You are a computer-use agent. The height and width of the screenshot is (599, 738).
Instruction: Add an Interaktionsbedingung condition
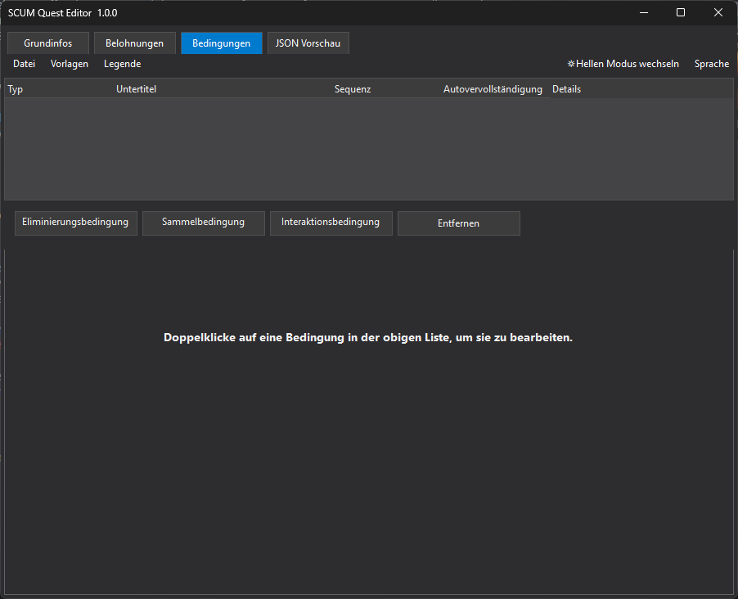(x=331, y=223)
